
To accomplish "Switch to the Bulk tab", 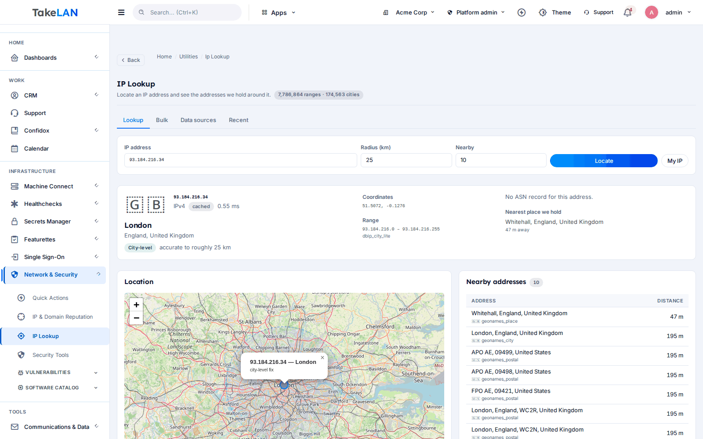I will [162, 120].
